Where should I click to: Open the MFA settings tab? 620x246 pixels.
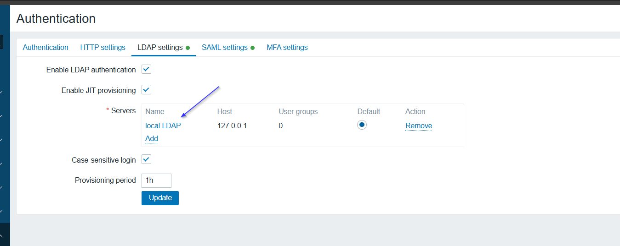pos(287,47)
